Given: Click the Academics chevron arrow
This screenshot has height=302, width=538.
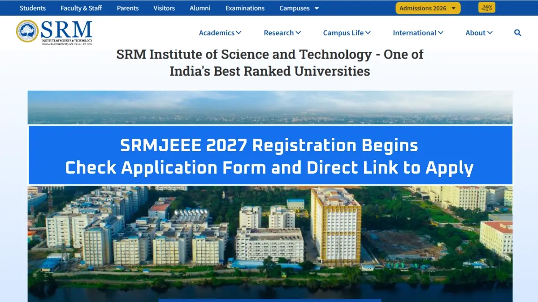Looking at the screenshot, I should 239,33.
